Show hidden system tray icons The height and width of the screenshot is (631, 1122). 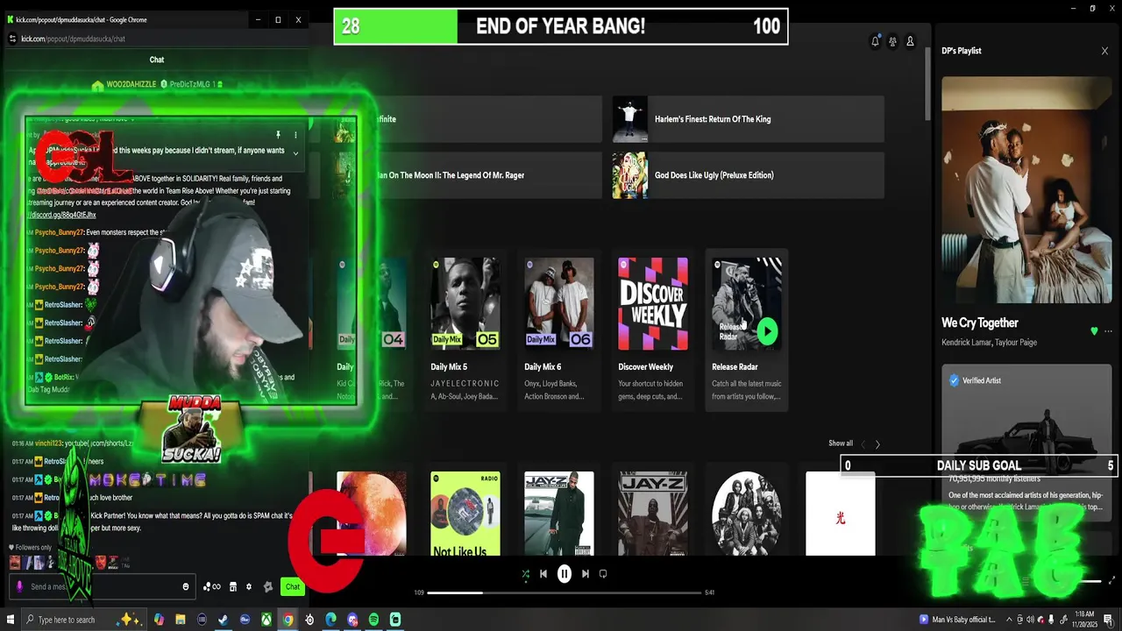[1009, 620]
